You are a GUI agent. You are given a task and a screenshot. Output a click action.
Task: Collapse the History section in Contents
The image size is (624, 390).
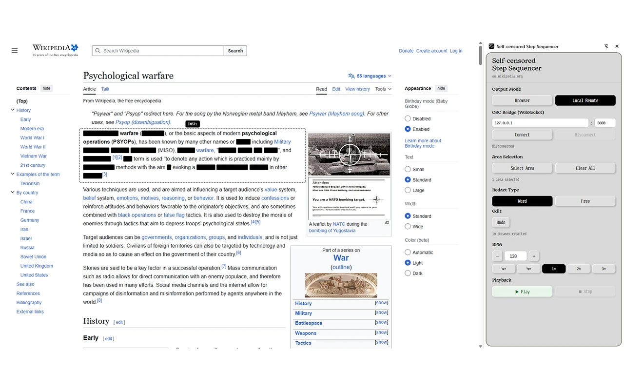(12, 110)
